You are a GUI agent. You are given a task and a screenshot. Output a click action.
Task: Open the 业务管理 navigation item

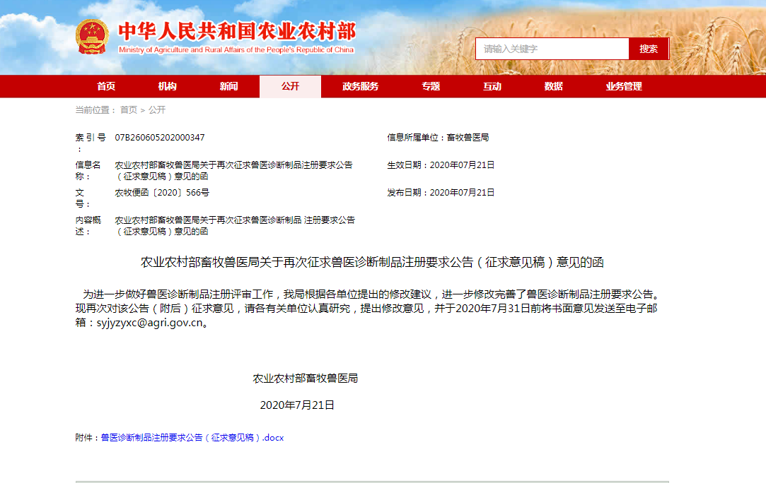click(x=624, y=86)
